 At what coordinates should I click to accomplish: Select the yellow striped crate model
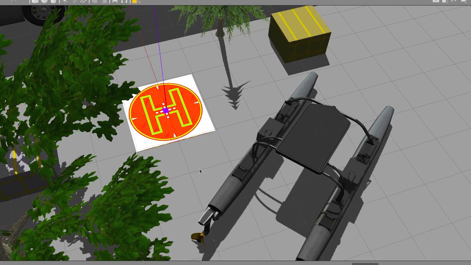pos(300,34)
